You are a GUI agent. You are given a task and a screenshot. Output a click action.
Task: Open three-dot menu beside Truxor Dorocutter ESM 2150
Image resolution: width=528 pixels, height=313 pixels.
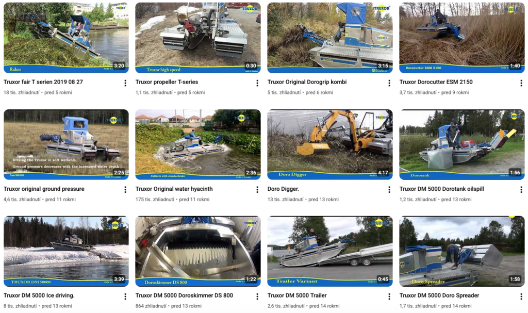pyautogui.click(x=521, y=83)
